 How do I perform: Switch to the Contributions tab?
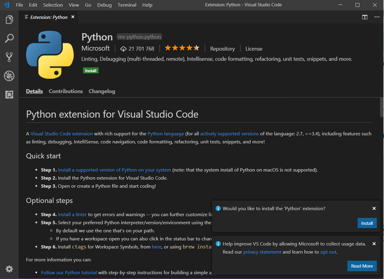click(66, 91)
